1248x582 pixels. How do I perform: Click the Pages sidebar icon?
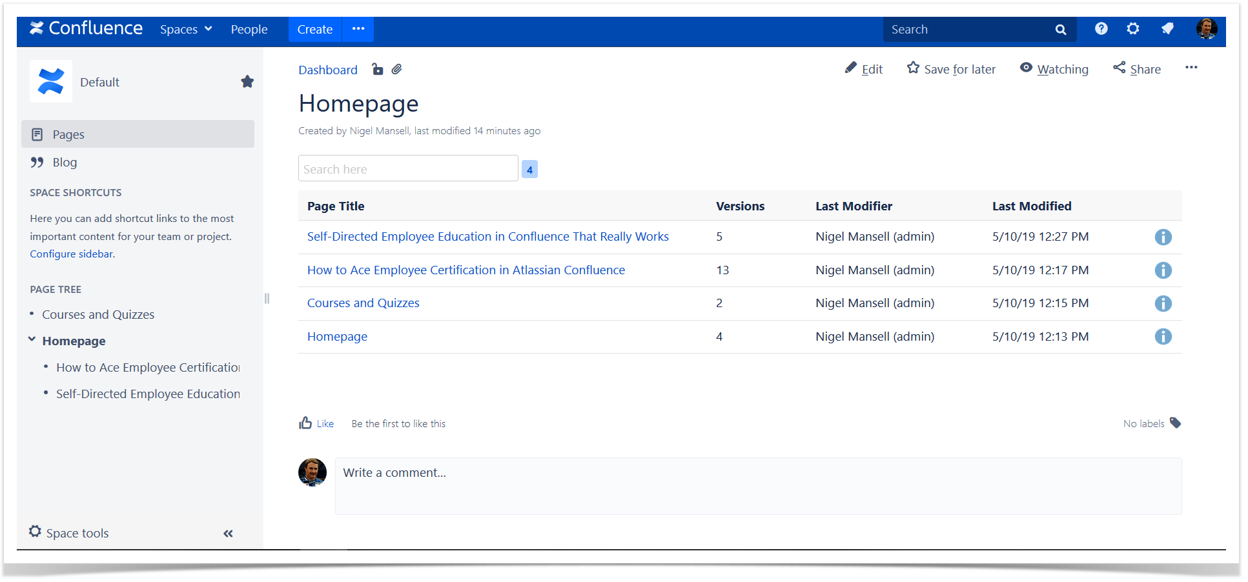pos(37,134)
